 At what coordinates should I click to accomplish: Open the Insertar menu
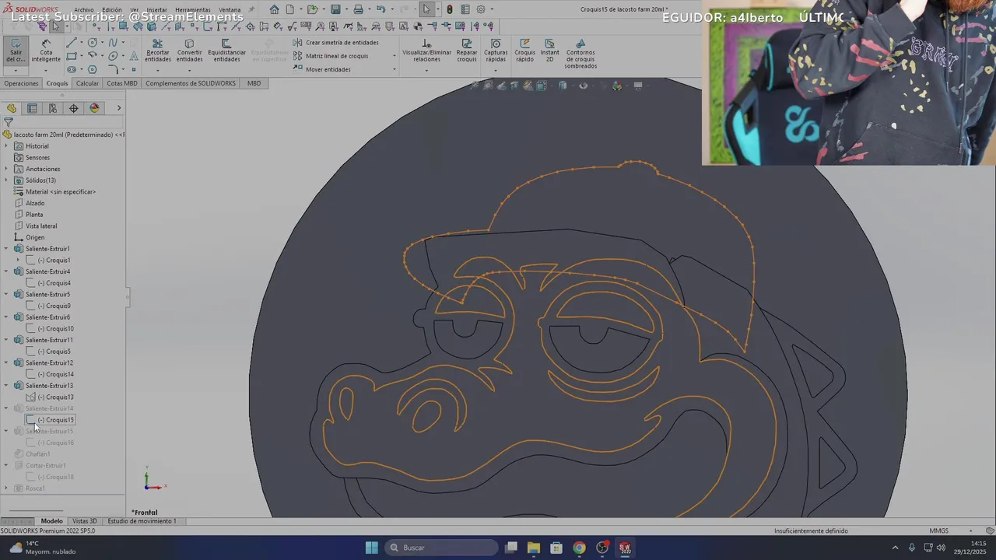tap(156, 10)
